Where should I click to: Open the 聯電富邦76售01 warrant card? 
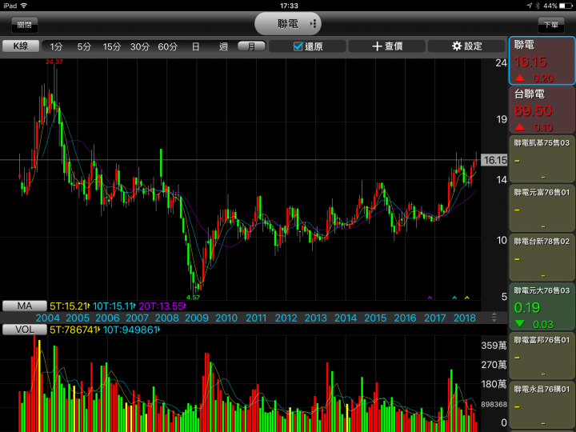542,356
